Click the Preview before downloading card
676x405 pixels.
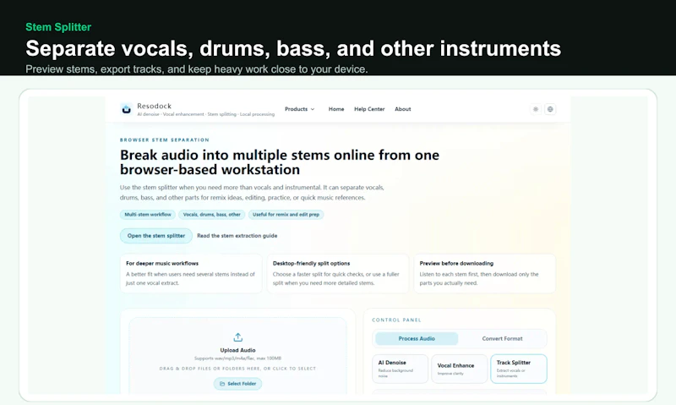pyautogui.click(x=484, y=273)
